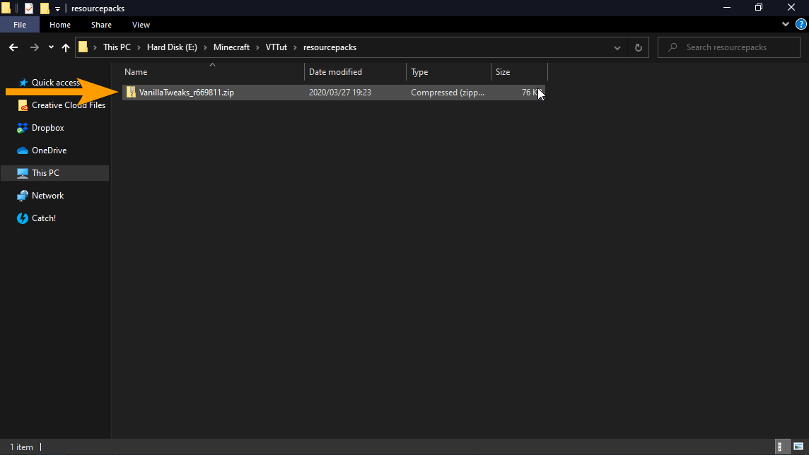Expand the chevron after Minecraft breadcrumb

tap(257, 47)
